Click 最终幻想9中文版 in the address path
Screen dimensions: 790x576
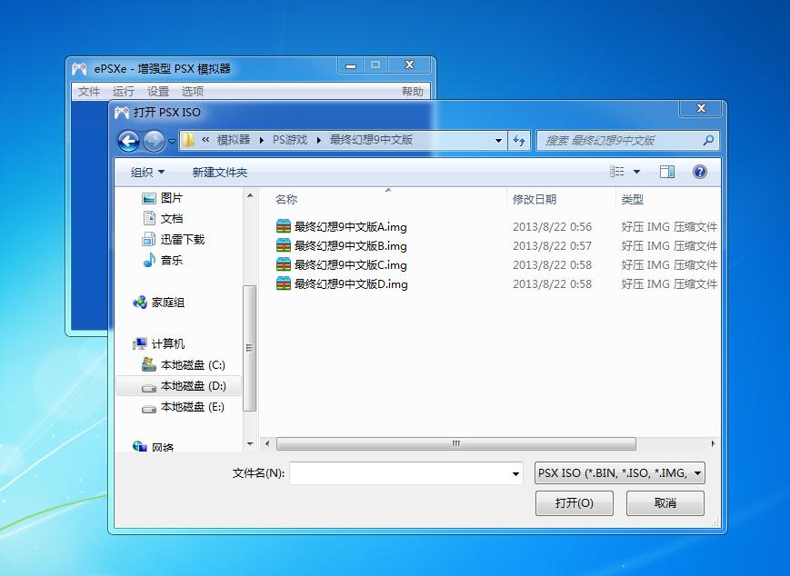(371, 140)
